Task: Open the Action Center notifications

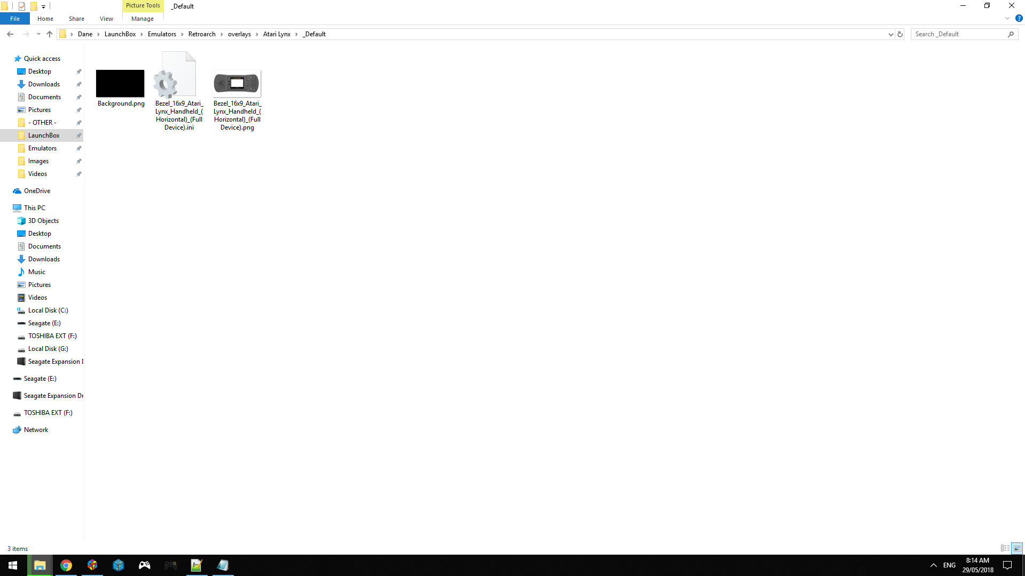Action: (1007, 565)
